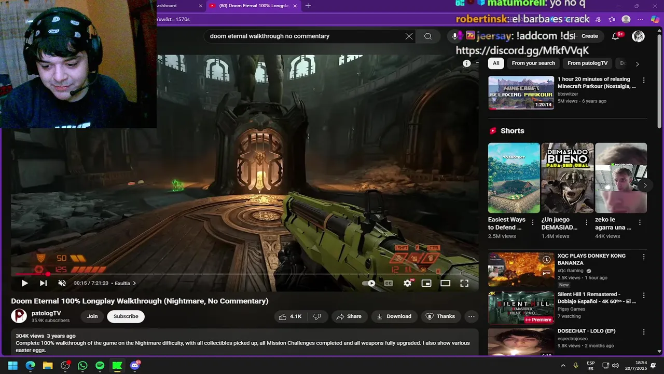Open a new browser tab

(308, 6)
